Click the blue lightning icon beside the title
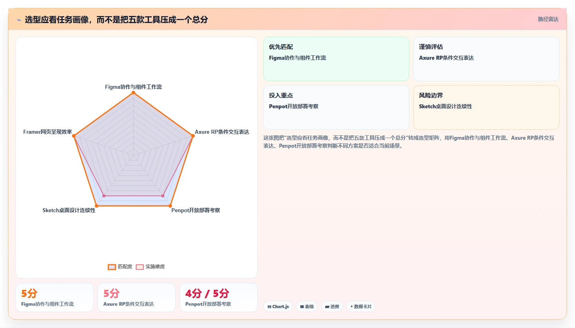 19,20
